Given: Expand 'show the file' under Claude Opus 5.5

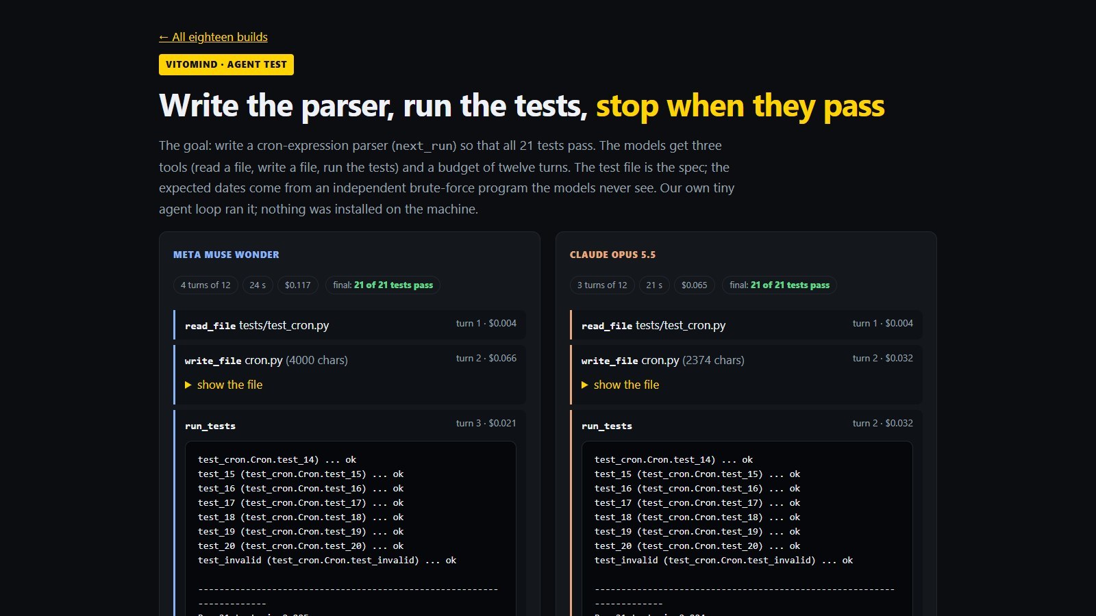Looking at the screenshot, I should tap(620, 385).
